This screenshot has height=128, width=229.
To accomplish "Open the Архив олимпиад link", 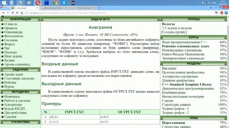I will click(x=17, y=64).
